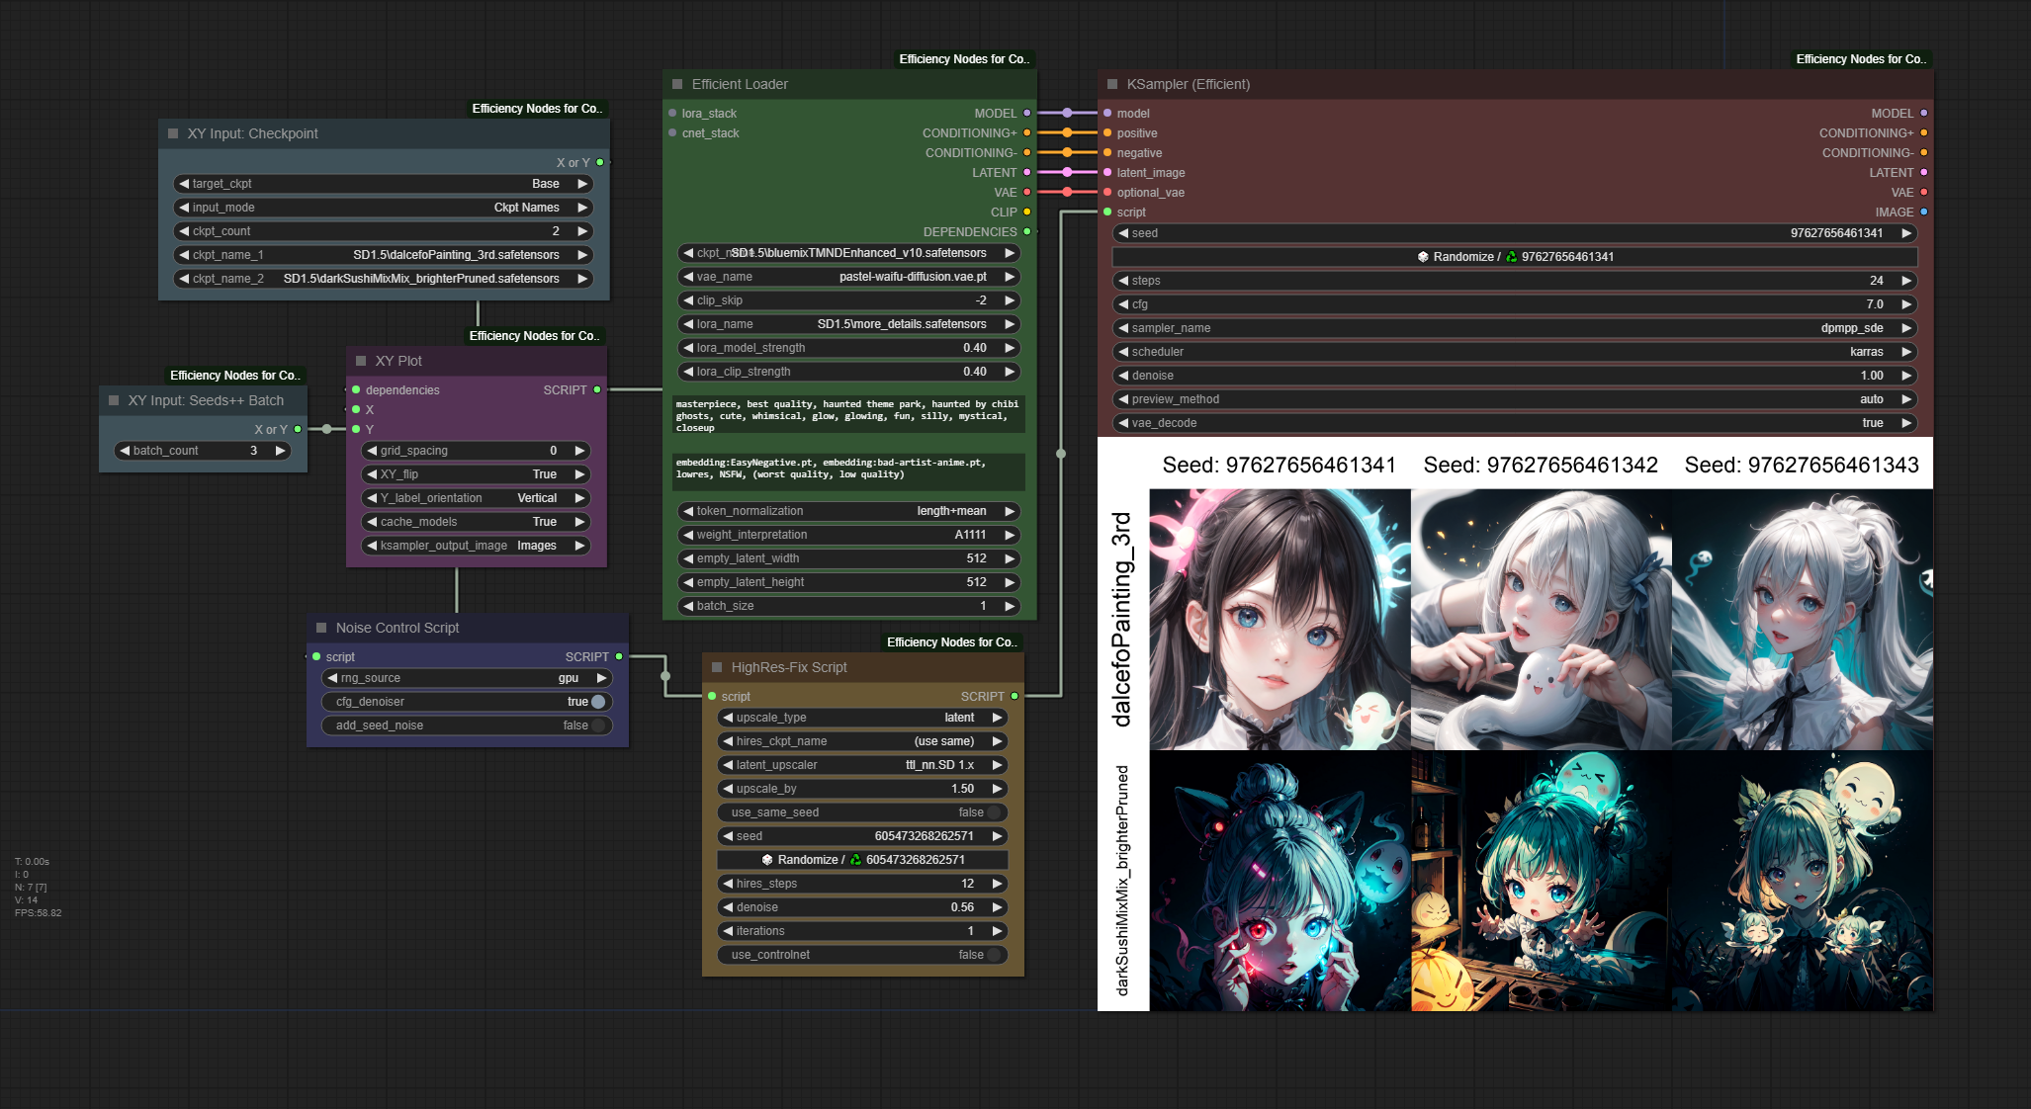Click the HighRes-Fix Script collapse dot

[x=717, y=667]
